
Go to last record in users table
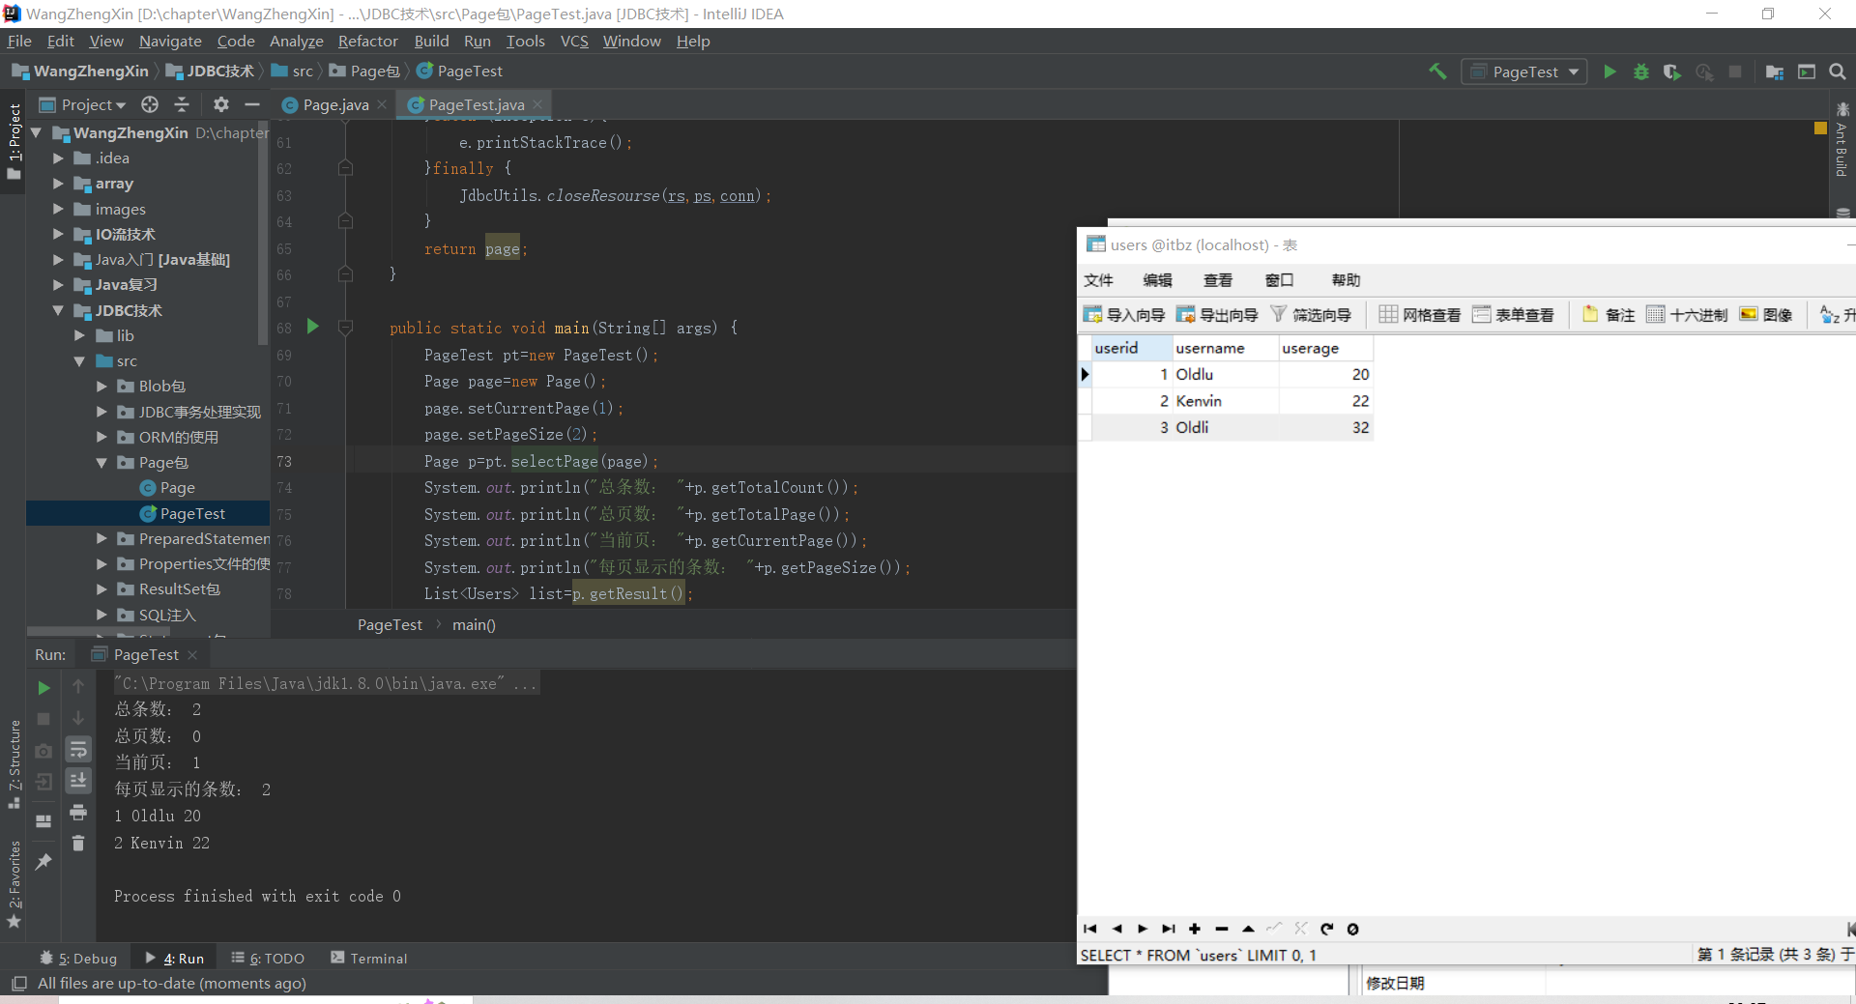pyautogui.click(x=1169, y=929)
